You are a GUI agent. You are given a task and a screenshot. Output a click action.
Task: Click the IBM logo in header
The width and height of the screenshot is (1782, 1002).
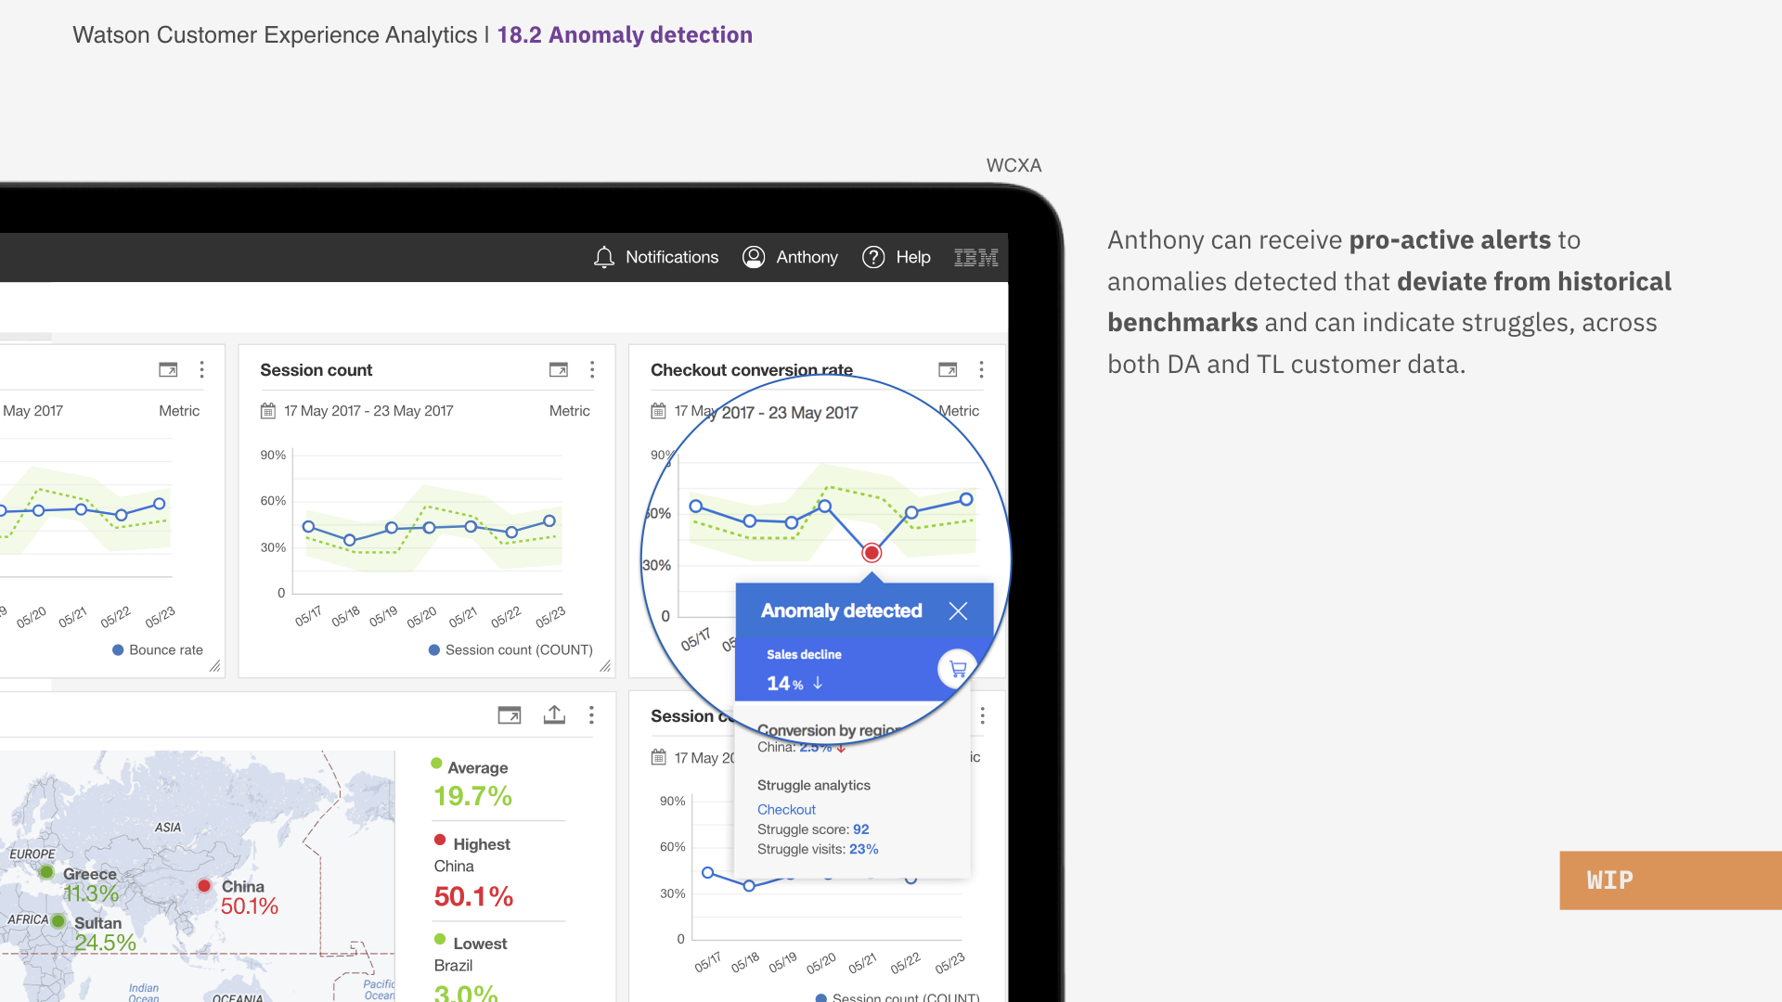[976, 257]
